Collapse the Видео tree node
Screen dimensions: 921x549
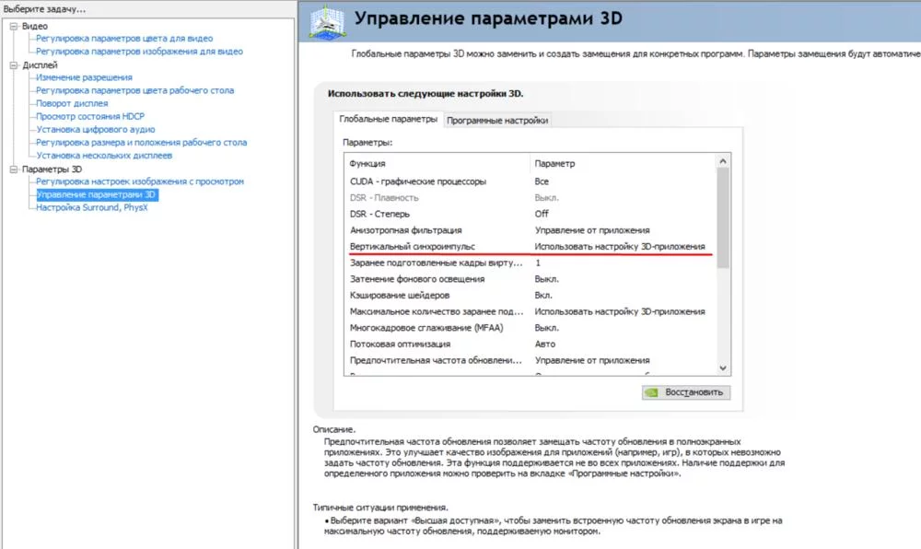coord(14,27)
